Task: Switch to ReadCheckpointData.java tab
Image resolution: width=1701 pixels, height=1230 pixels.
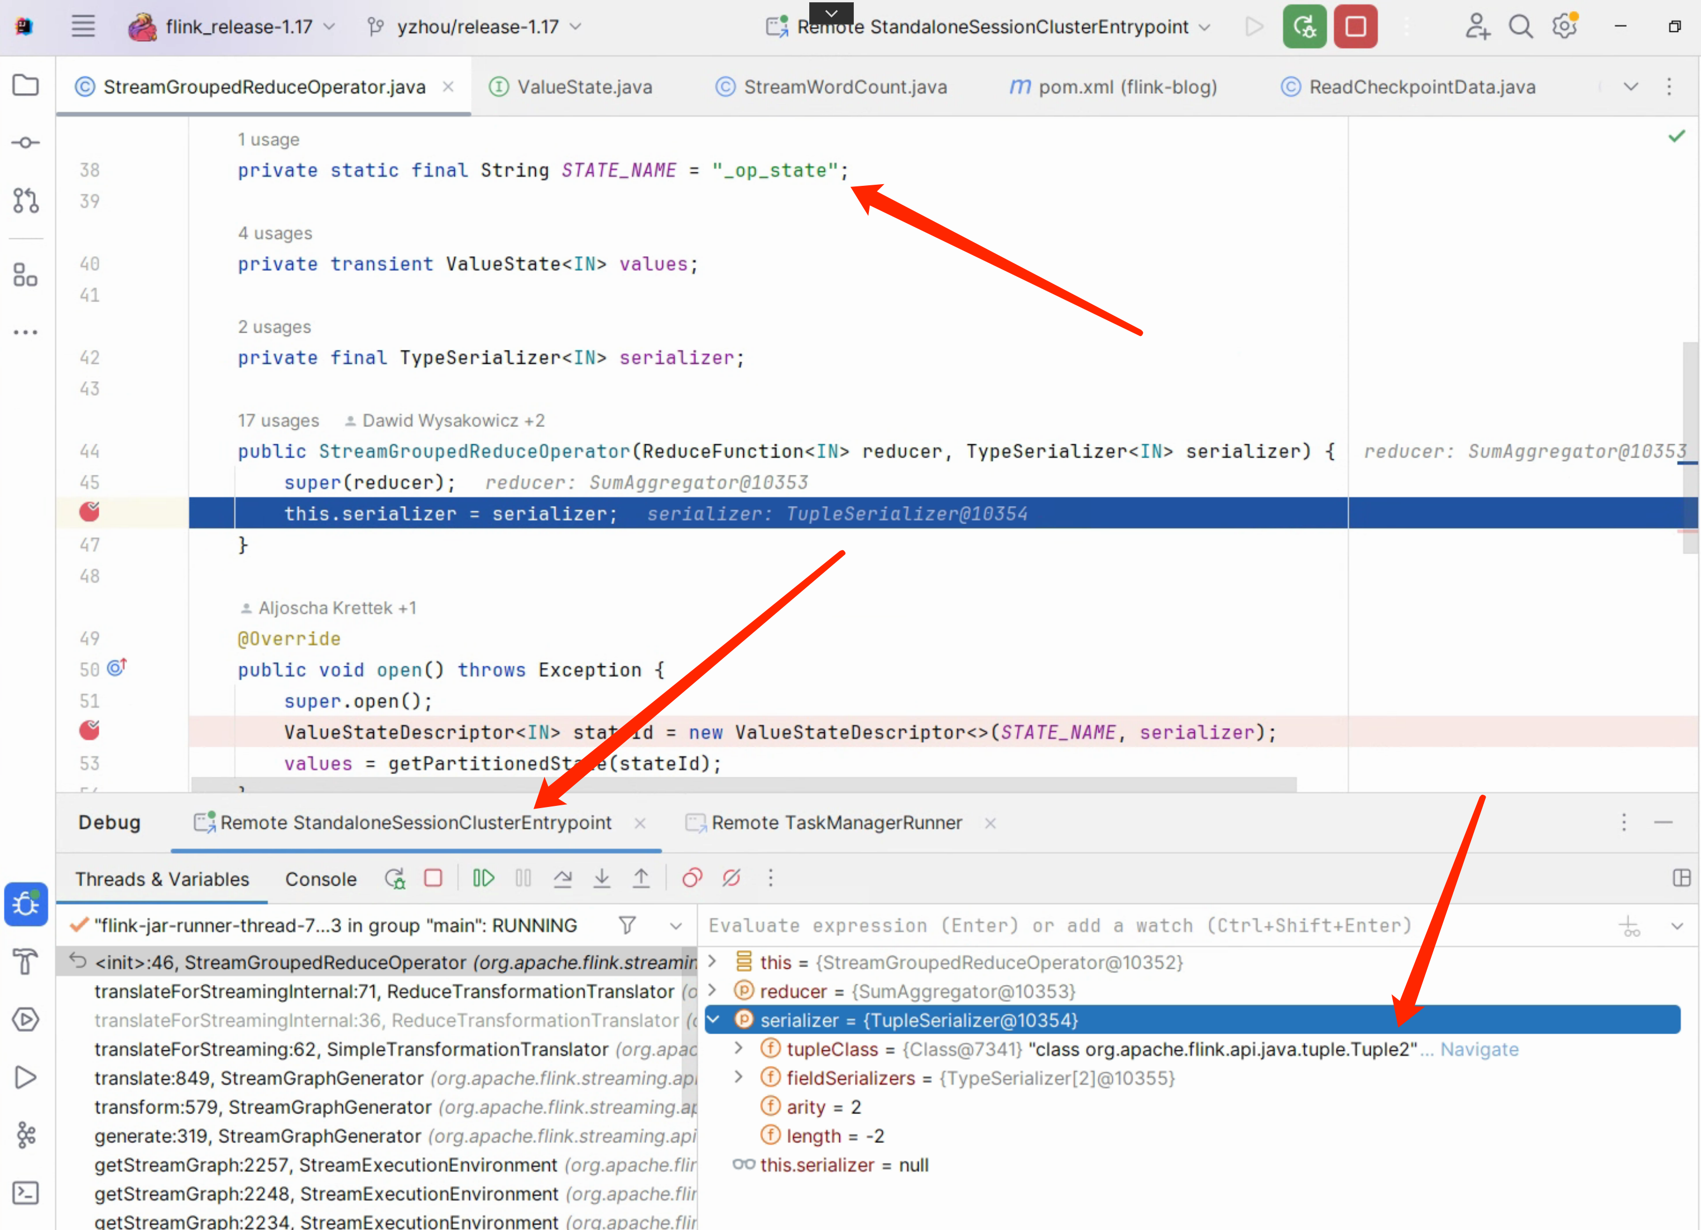Action: pos(1408,87)
